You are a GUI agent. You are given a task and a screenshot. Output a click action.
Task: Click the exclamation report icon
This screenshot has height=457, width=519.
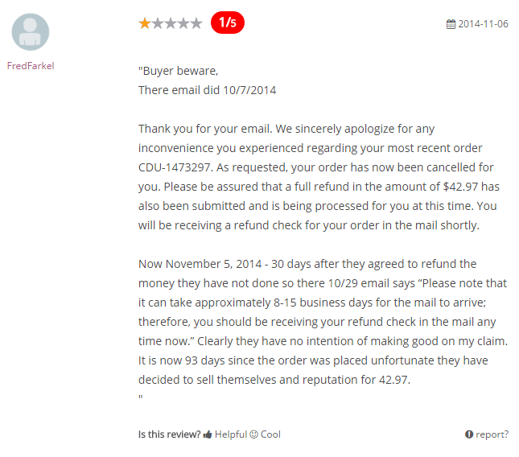tap(469, 434)
